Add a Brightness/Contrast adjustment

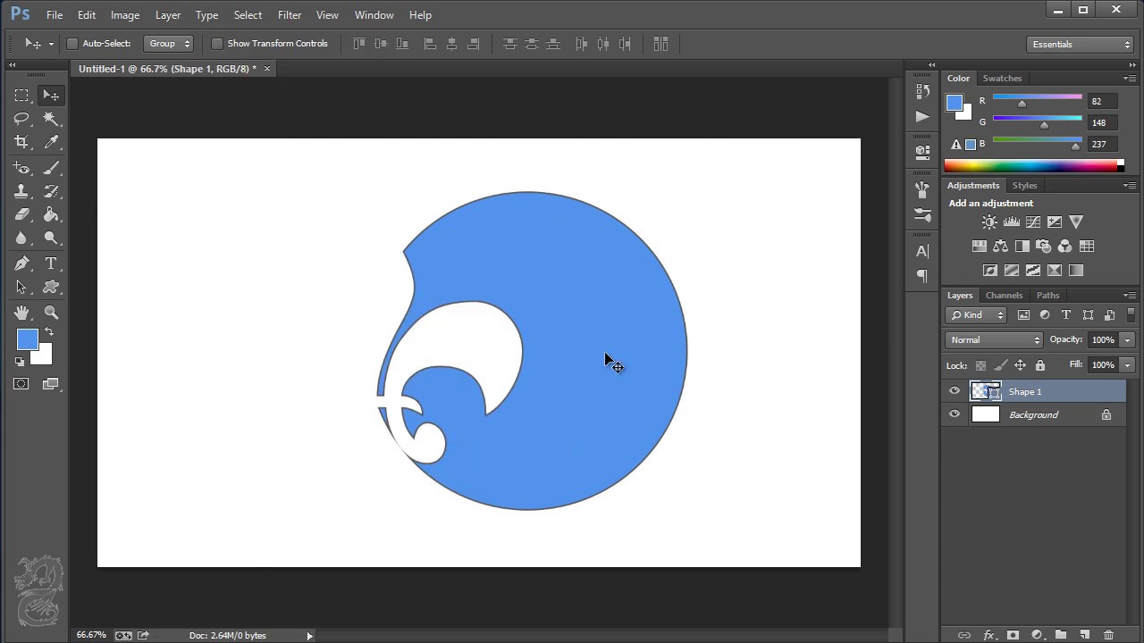point(989,222)
